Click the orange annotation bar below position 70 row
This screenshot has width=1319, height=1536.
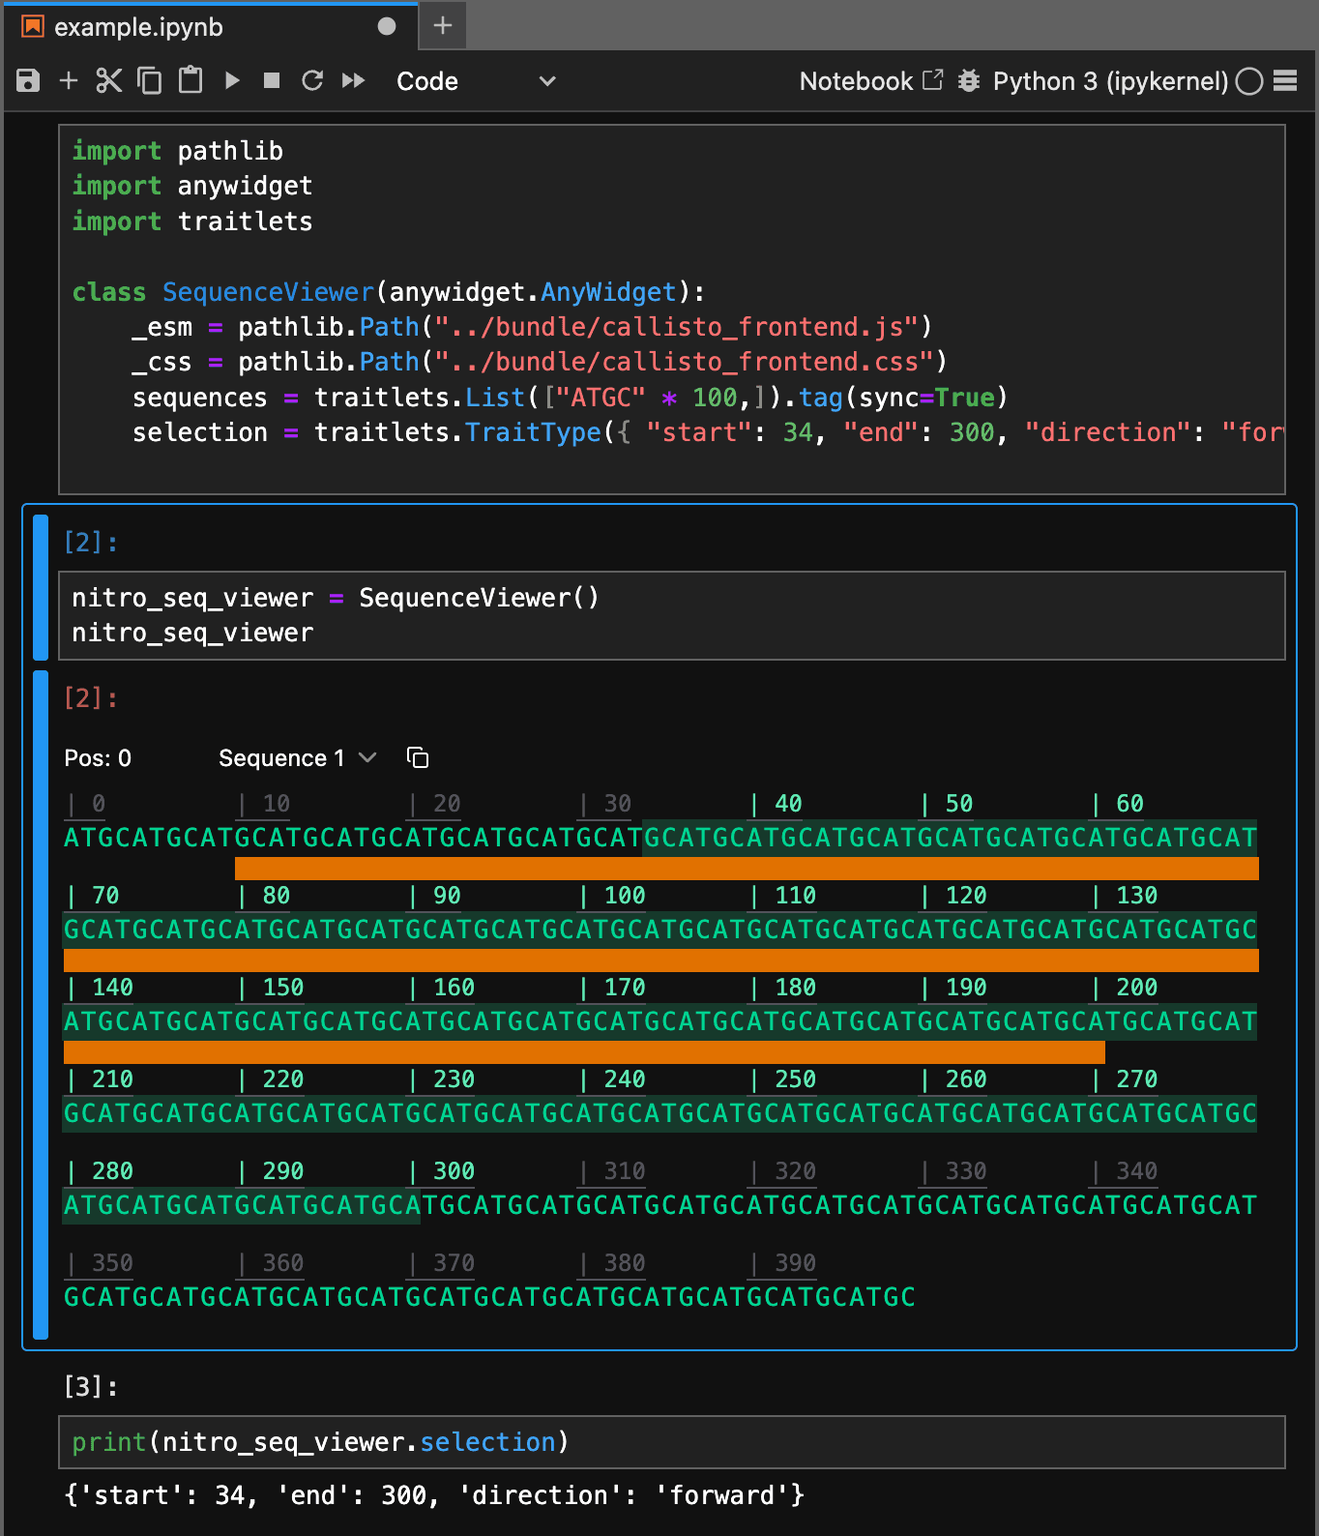tap(661, 960)
